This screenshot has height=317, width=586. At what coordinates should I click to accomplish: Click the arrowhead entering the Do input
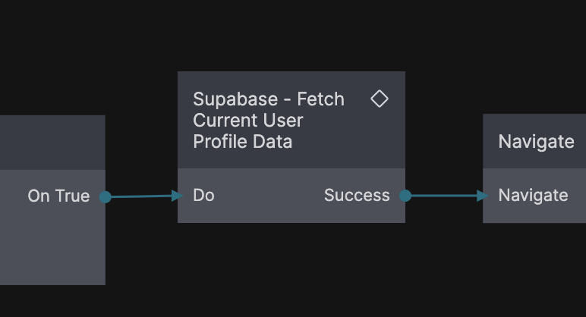point(178,196)
